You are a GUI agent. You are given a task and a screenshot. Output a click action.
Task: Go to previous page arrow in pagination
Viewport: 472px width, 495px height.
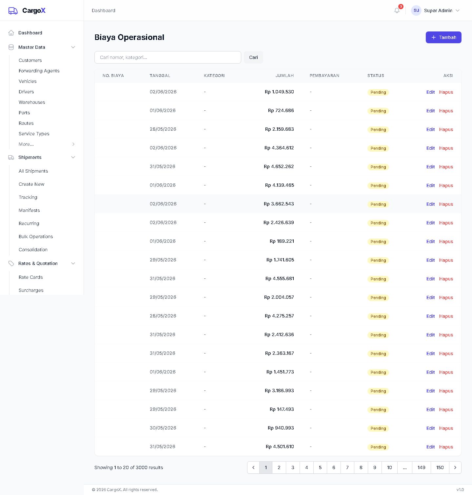(x=253, y=467)
